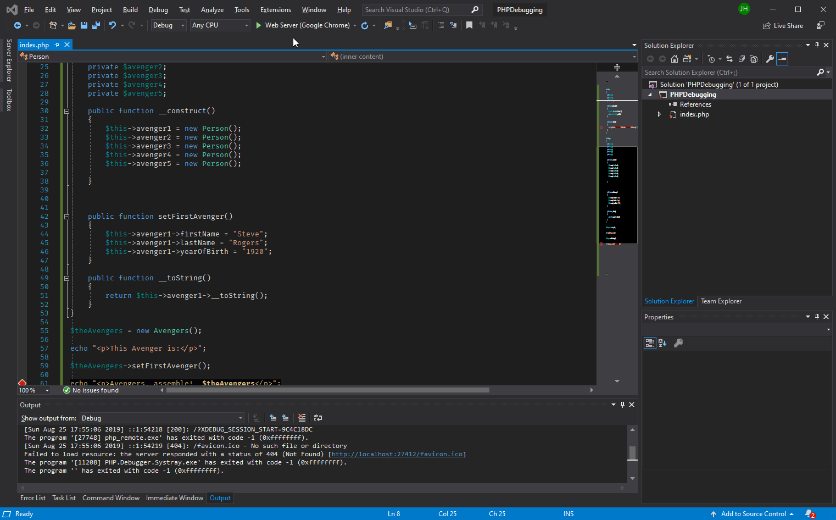Collapse the setFirstAvenger function outline
This screenshot has height=520, width=836.
[x=66, y=217]
